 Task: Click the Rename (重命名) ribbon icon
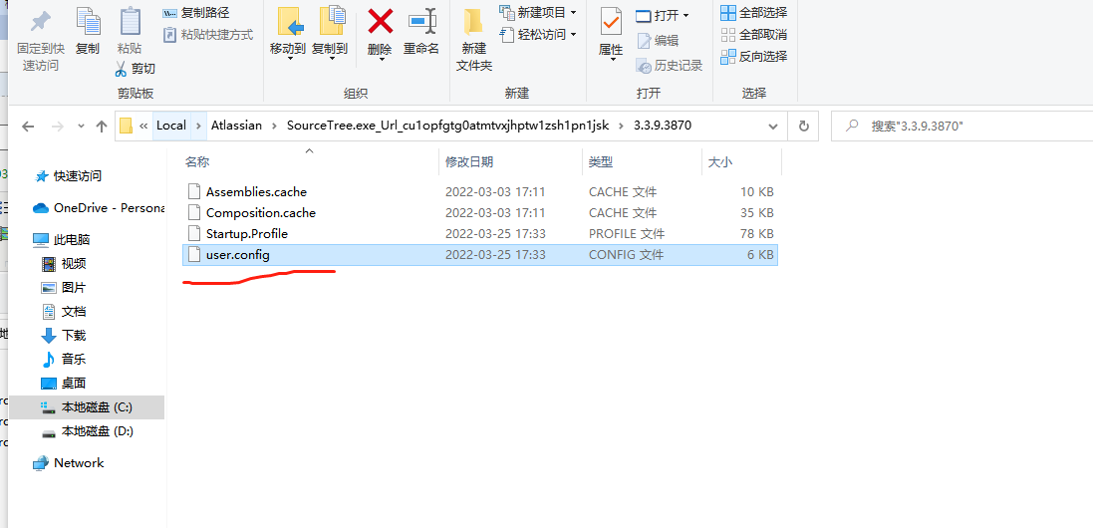coord(421,22)
